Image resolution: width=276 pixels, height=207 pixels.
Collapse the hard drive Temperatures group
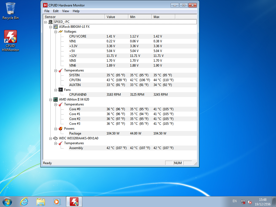coord(56,143)
